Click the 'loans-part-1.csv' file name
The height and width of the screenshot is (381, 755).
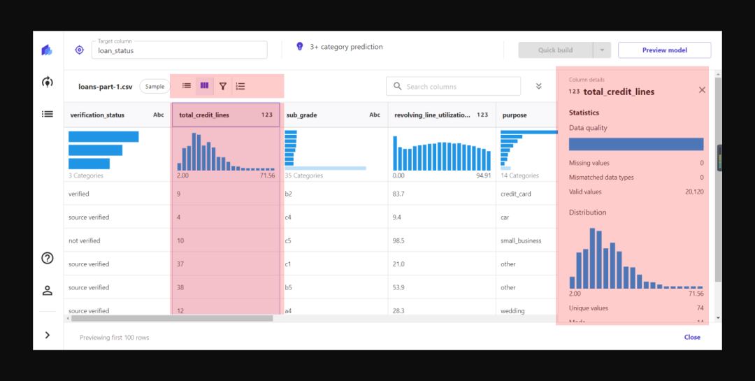pos(106,87)
